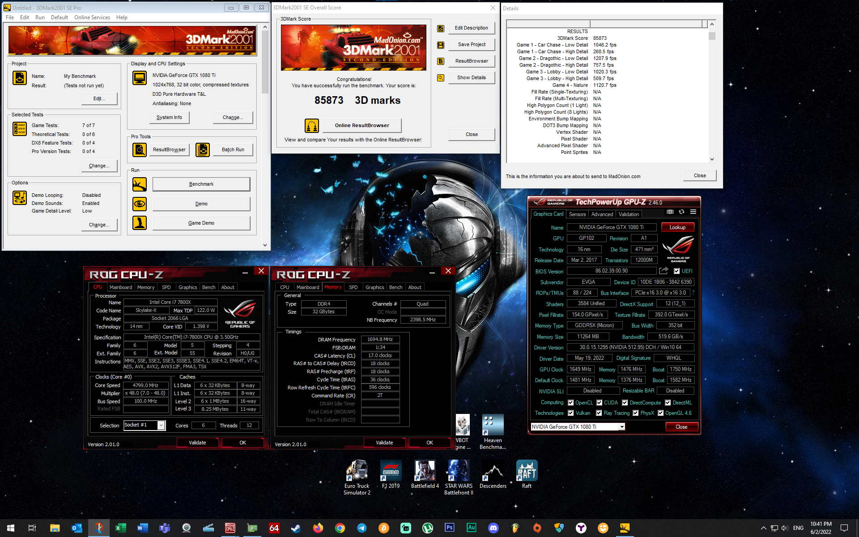
Task: Open the Online Services menu in 3DMark2001
Action: (x=92, y=17)
